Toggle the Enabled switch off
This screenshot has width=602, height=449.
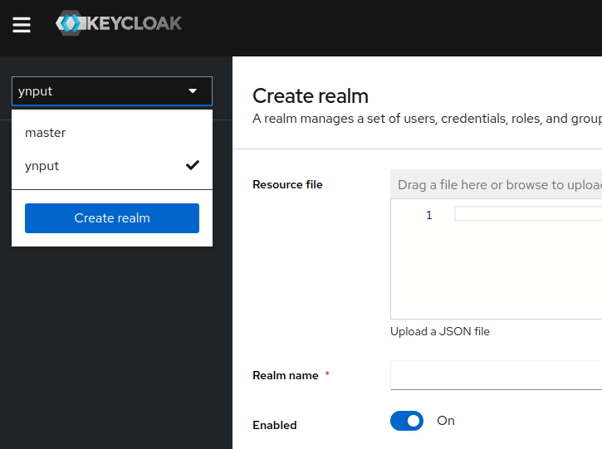[407, 421]
